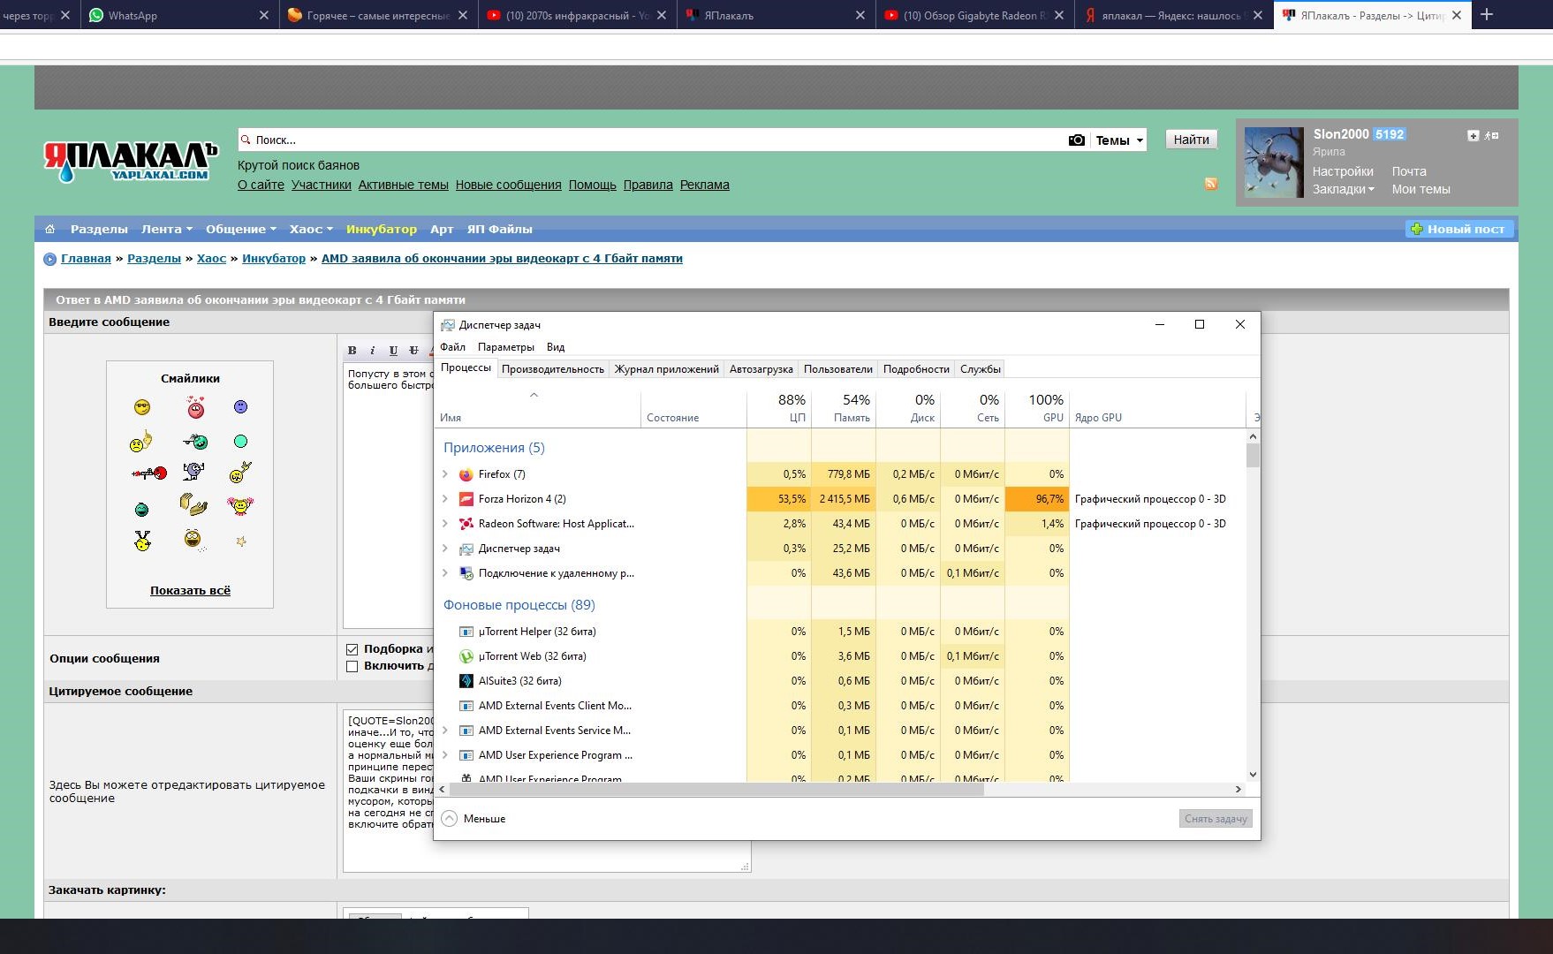Open the Настройки profile link
The image size is (1553, 954).
click(x=1343, y=171)
